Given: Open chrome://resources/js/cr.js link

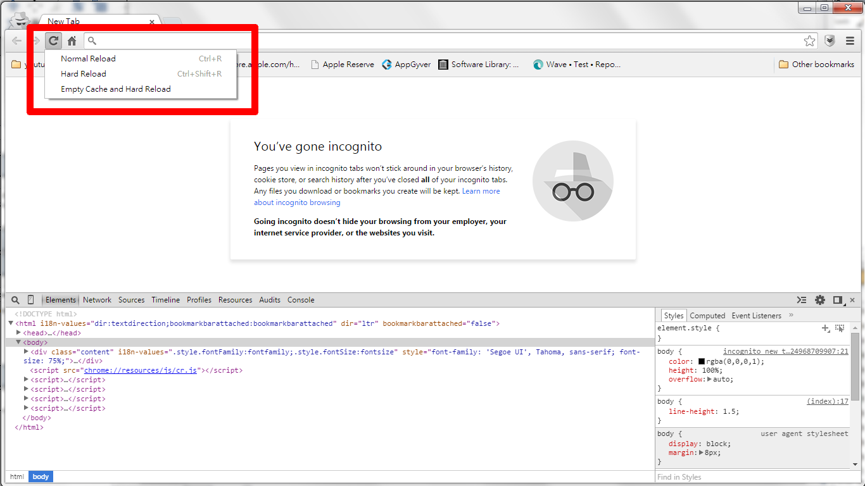Looking at the screenshot, I should pos(141,371).
